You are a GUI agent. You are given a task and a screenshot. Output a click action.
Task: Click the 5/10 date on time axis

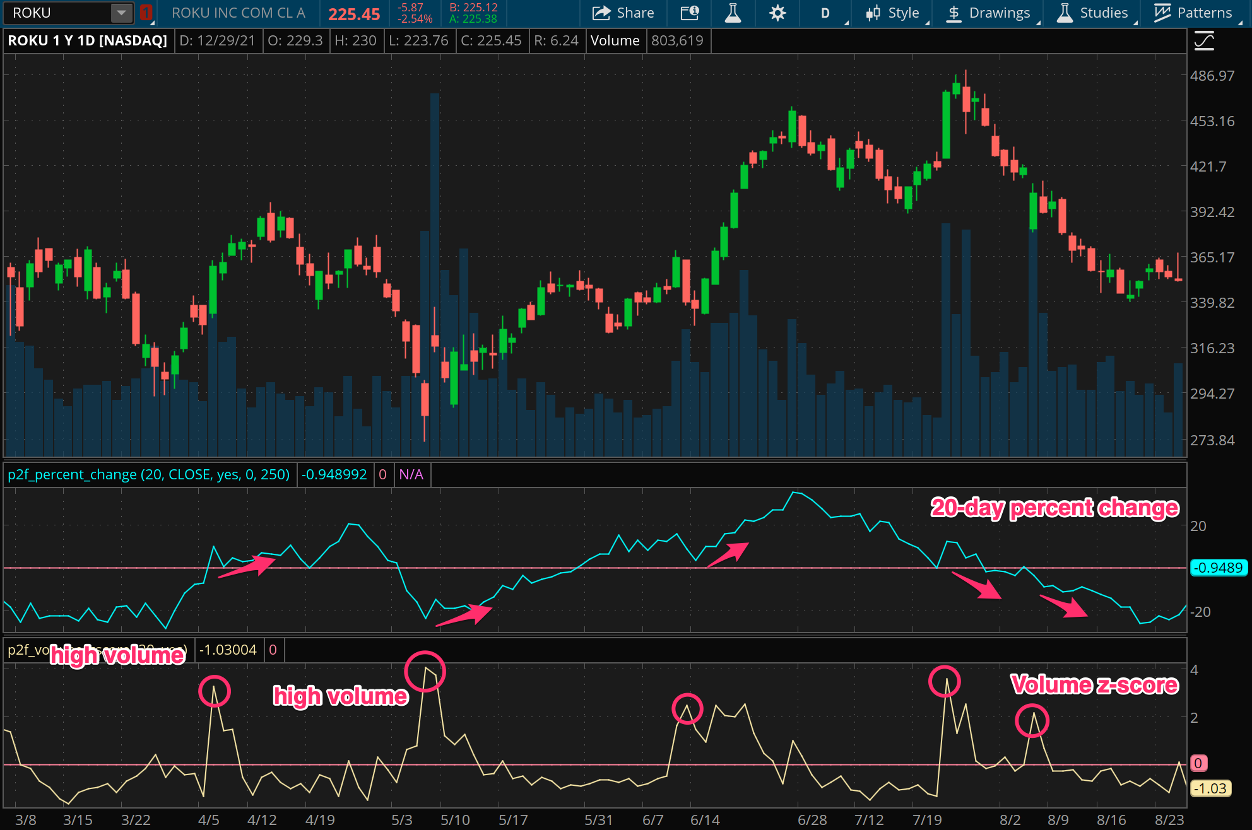pyautogui.click(x=455, y=820)
